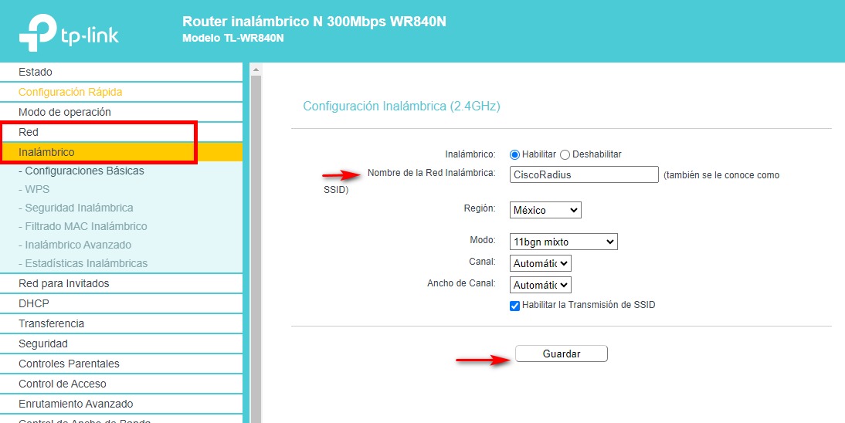Viewport: 845px width, 423px height.
Task: Expand the Ancho de Canal dropdown
Action: 540,285
